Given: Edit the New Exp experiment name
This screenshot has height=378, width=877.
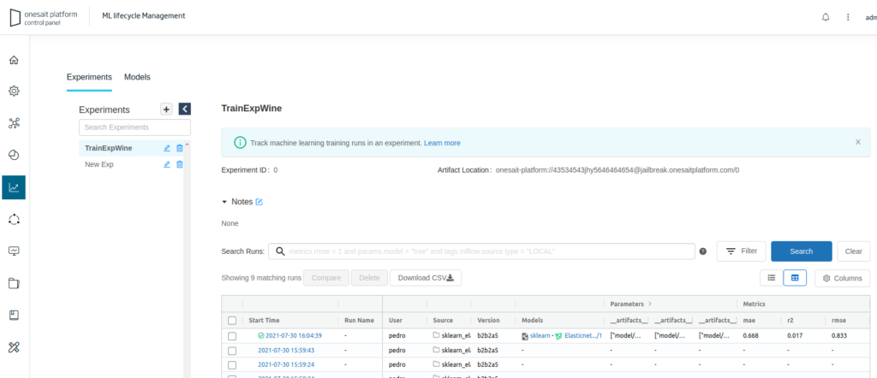Looking at the screenshot, I should (x=167, y=165).
